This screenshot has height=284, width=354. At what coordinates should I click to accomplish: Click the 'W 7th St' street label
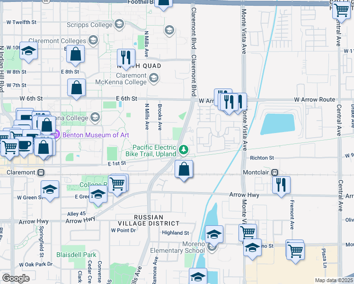click(17, 85)
